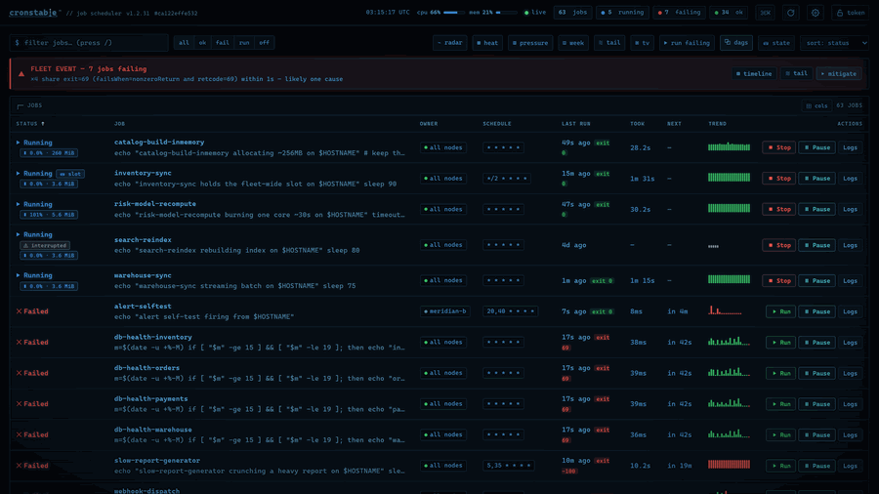
Task: Open the cols column chooser
Action: tap(816, 105)
